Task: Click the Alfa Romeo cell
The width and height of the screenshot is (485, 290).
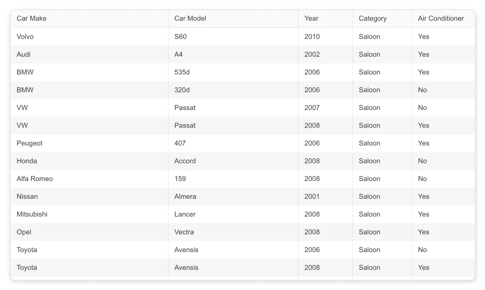Action: pyautogui.click(x=89, y=179)
